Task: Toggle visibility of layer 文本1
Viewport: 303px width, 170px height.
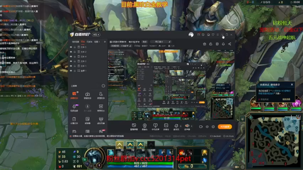Action: [x=71, y=66]
